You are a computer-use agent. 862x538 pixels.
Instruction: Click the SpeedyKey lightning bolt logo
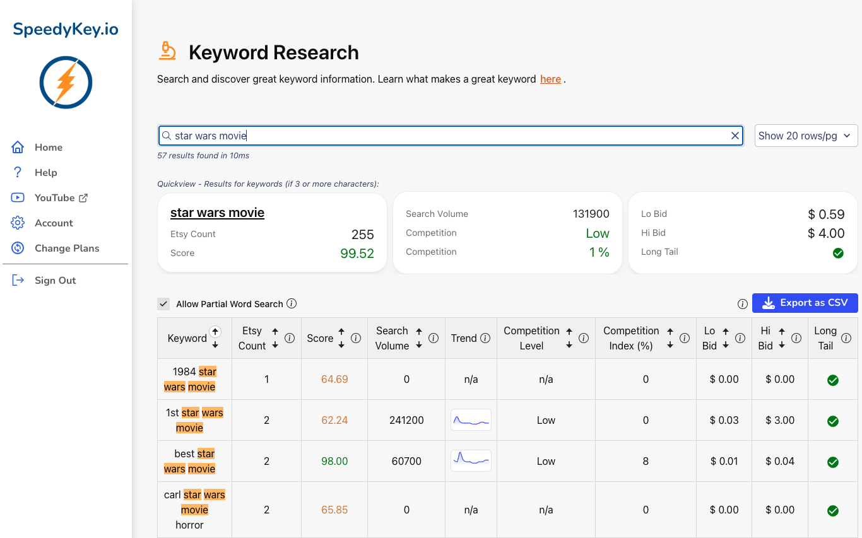66,83
